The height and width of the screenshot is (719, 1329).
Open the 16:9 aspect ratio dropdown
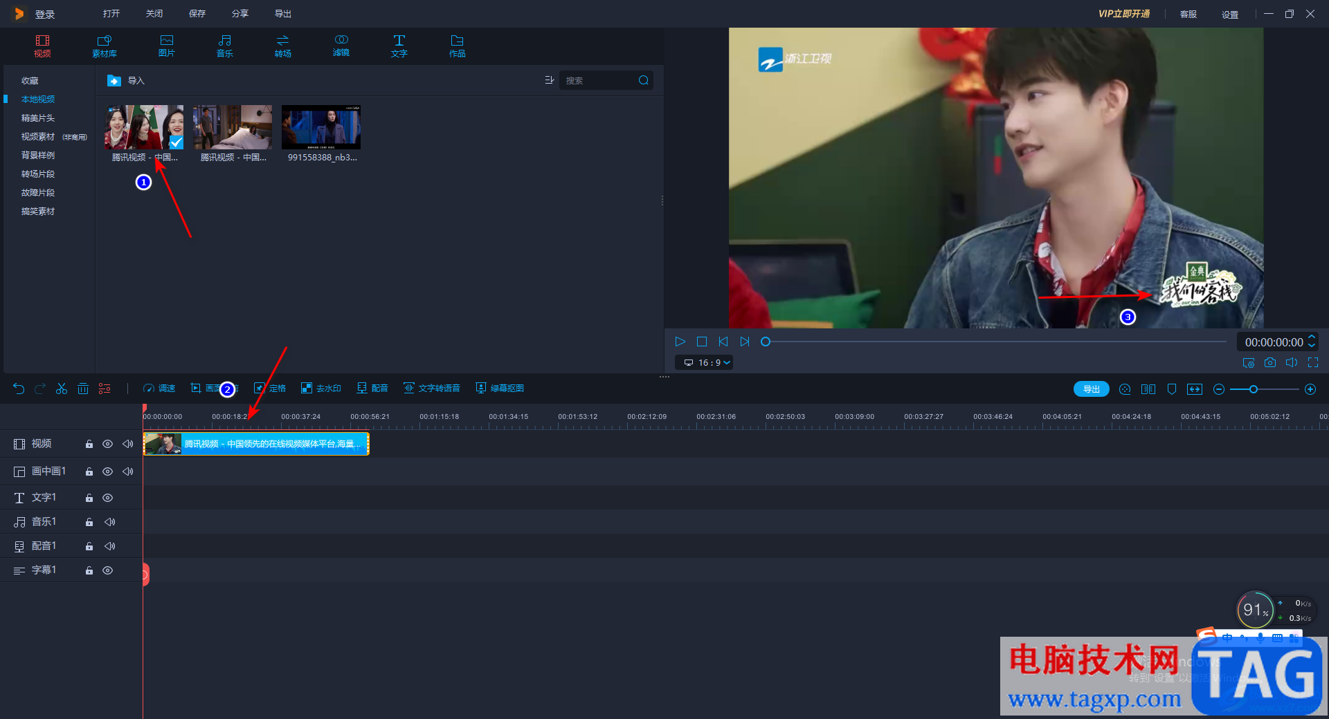pos(704,362)
